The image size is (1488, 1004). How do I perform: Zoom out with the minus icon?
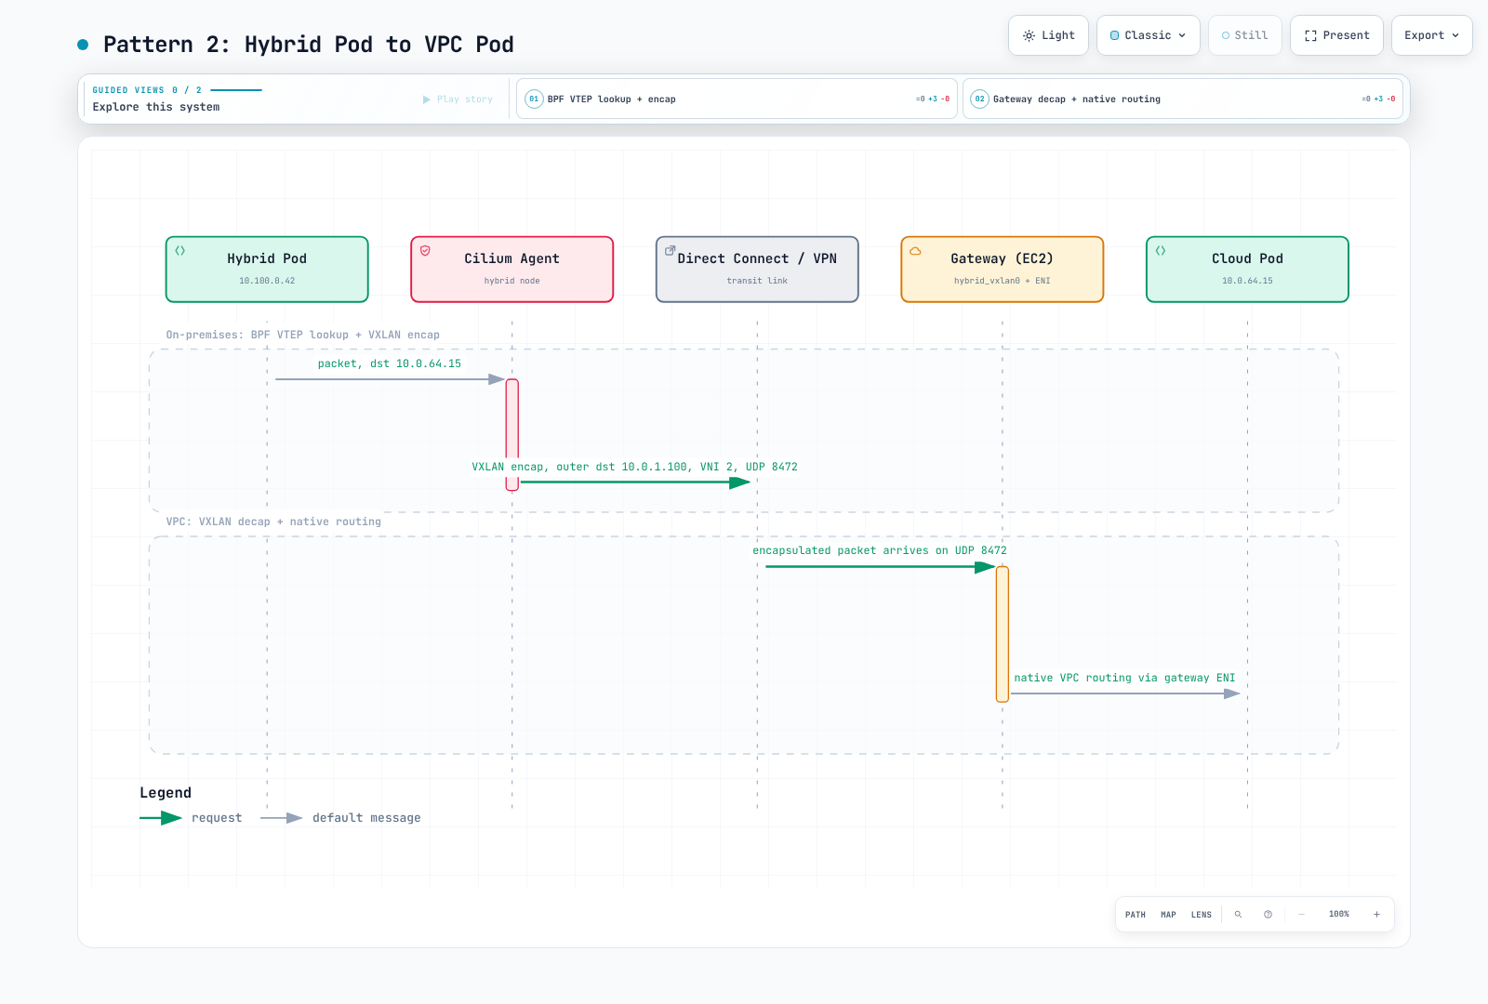[1301, 915]
